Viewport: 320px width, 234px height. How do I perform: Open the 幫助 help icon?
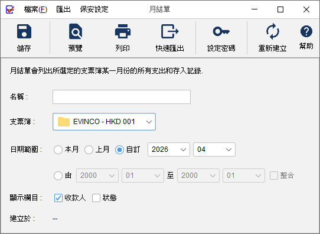tap(306, 31)
